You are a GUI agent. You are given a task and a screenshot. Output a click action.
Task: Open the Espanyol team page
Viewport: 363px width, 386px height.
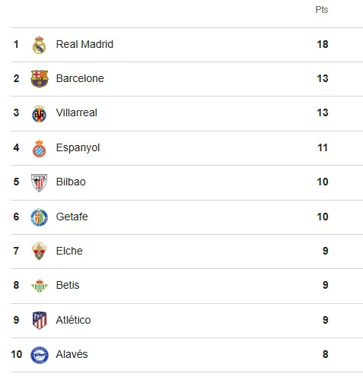click(x=78, y=148)
